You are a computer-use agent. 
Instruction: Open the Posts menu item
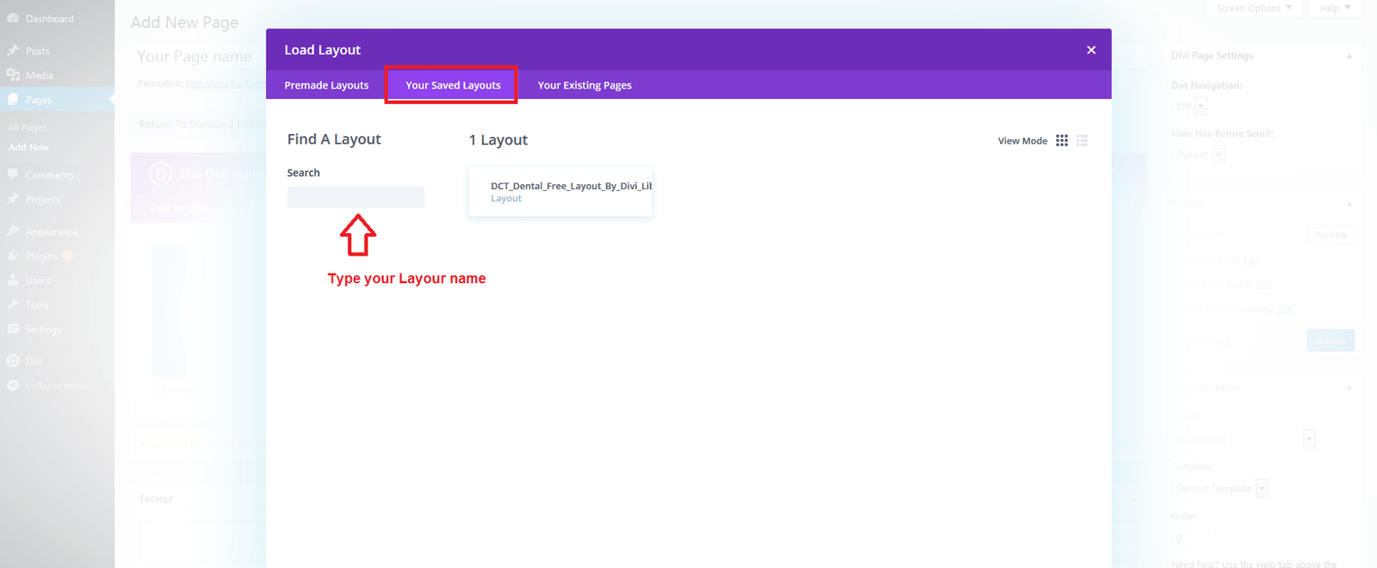click(x=37, y=51)
